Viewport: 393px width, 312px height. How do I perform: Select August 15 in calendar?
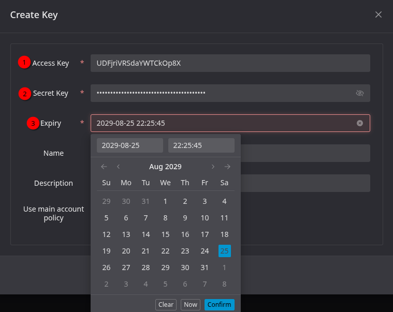pos(165,234)
